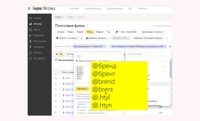Open the Сегмент: 2 условия dropdown
200x121 pixels.
point(67,38)
